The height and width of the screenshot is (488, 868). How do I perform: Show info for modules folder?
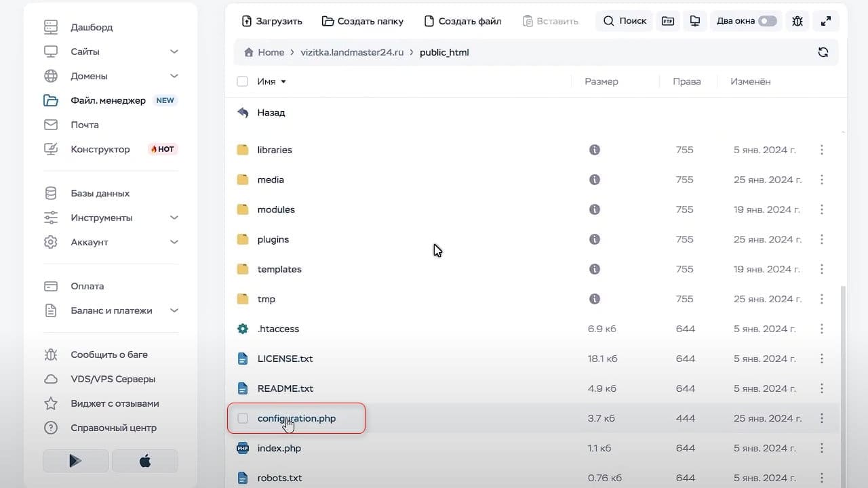click(595, 209)
